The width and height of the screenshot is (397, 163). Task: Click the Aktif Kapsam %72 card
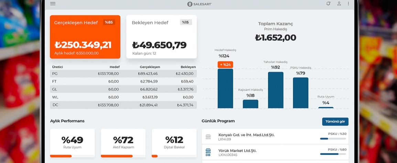[123, 143]
